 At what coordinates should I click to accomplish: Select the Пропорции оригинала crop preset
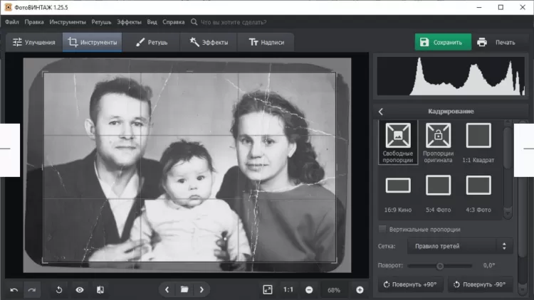pyautogui.click(x=439, y=142)
